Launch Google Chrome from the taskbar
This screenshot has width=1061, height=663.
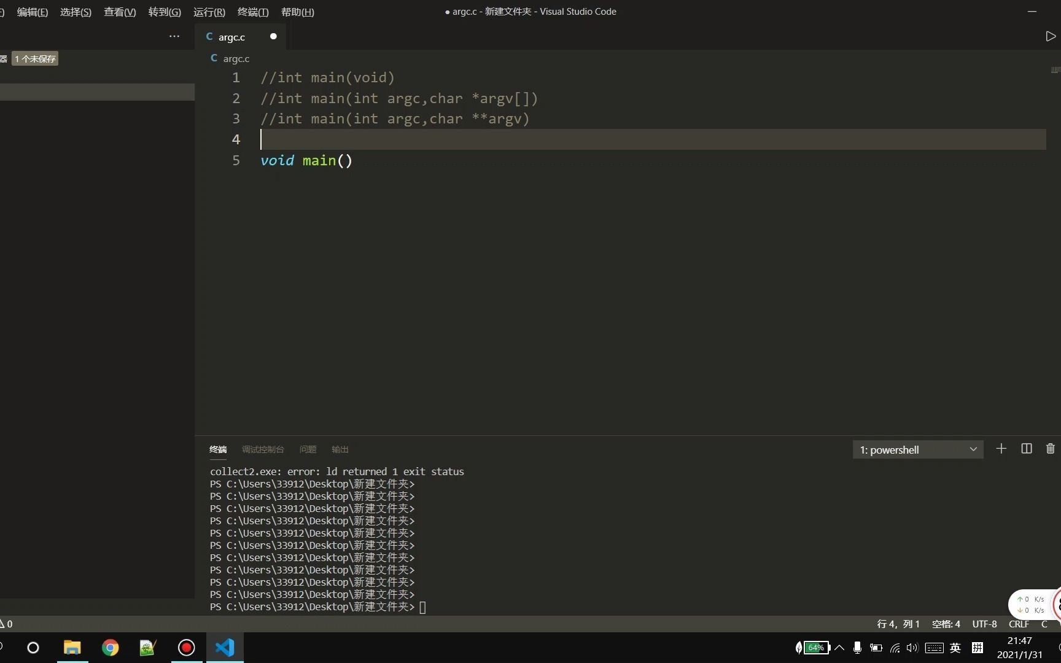tap(110, 648)
